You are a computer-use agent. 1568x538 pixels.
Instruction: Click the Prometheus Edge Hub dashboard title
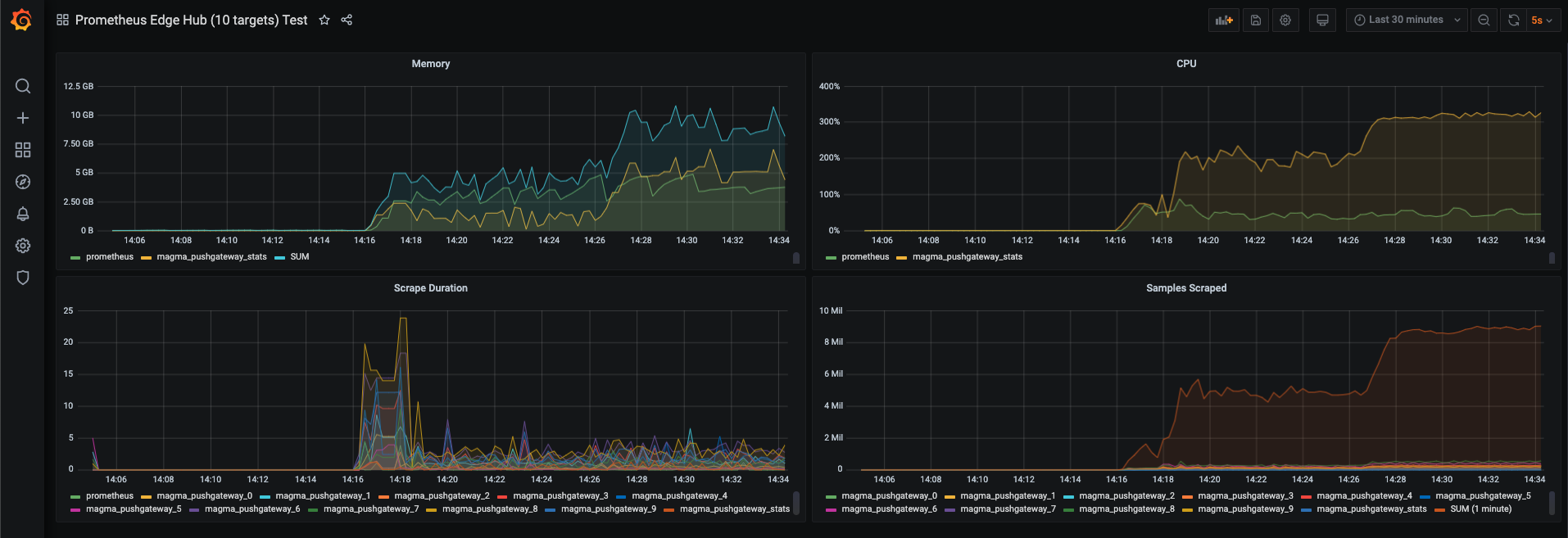(191, 20)
